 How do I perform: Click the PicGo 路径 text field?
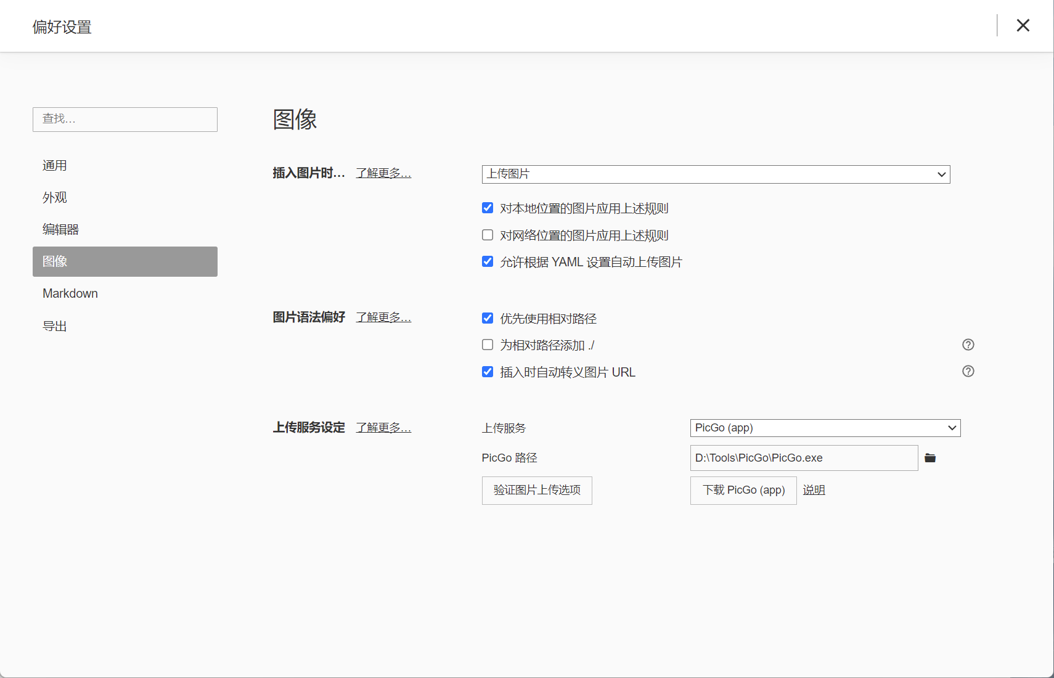point(804,458)
